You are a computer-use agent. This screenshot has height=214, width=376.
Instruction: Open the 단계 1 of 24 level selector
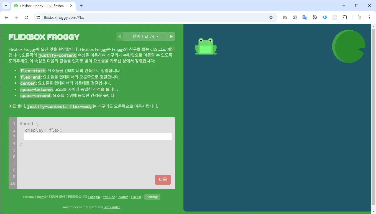[145, 36]
